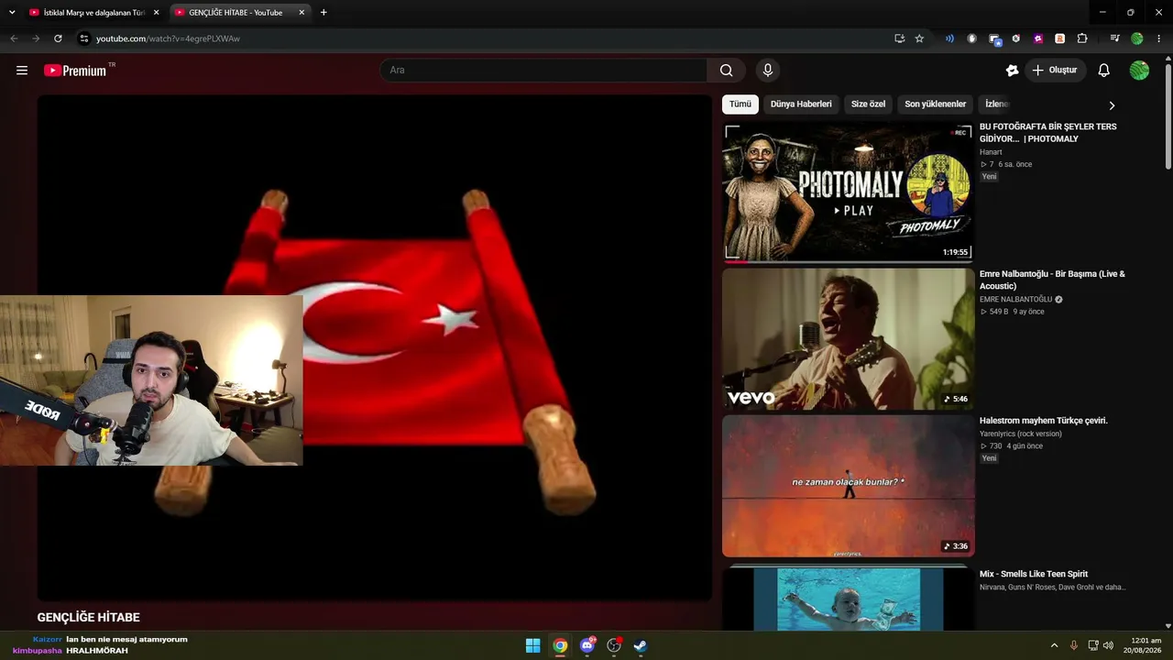The height and width of the screenshot is (660, 1173).
Task: Open OBS Studio from the taskbar
Action: [614, 645]
